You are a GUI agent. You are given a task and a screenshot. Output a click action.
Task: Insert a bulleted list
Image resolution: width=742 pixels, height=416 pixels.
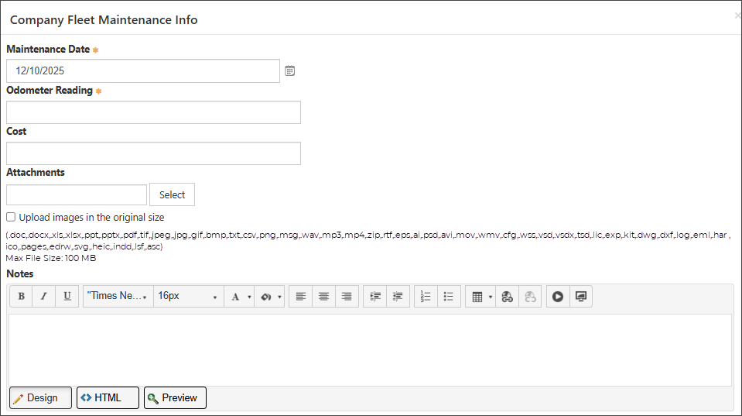[449, 297]
